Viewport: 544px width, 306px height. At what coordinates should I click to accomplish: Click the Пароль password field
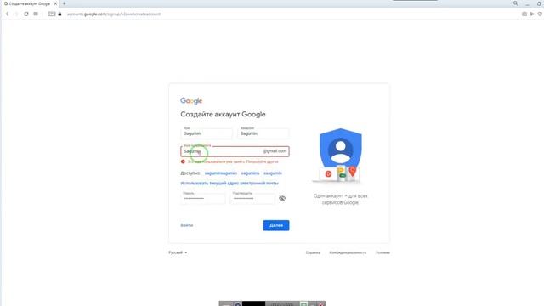click(x=203, y=198)
